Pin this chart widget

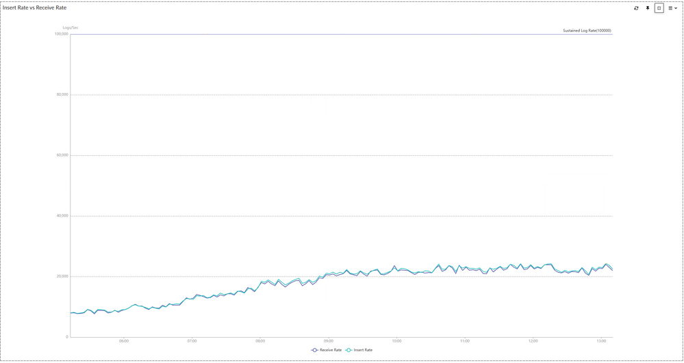pos(648,8)
